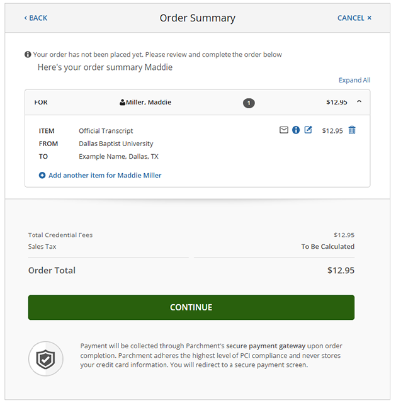Cancel the order
The image size is (396, 403).
click(x=354, y=18)
